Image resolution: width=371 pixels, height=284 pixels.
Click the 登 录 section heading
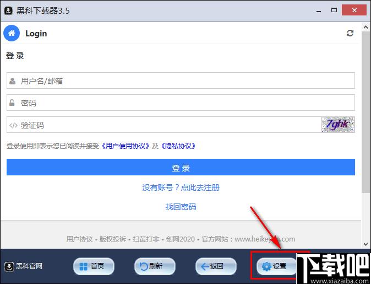click(15, 56)
